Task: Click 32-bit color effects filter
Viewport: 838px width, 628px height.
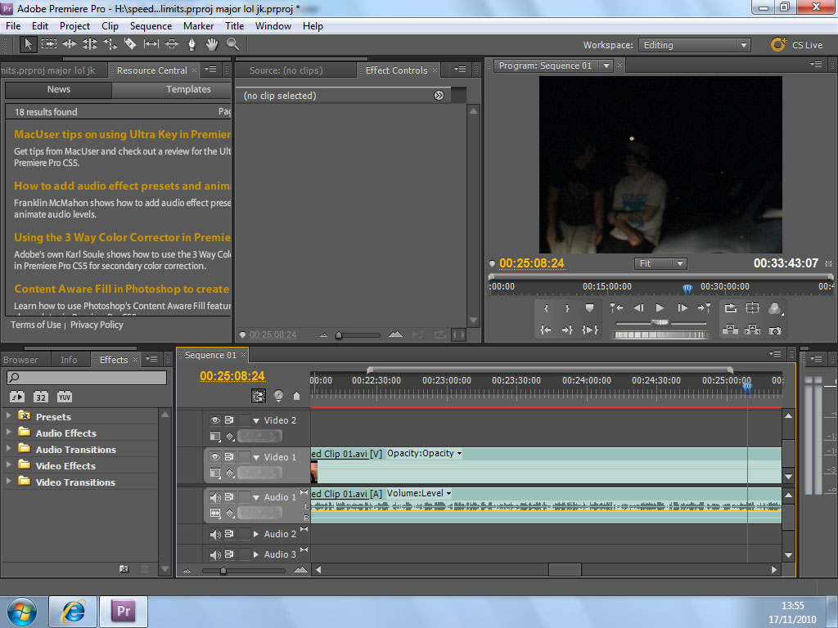Action: click(x=41, y=397)
